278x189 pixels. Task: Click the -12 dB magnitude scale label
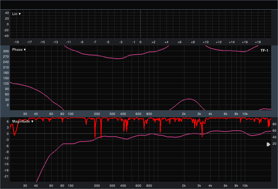(x=6, y=158)
